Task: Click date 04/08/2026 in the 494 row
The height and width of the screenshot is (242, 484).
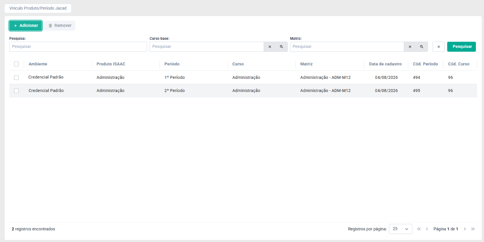Action: click(x=386, y=77)
